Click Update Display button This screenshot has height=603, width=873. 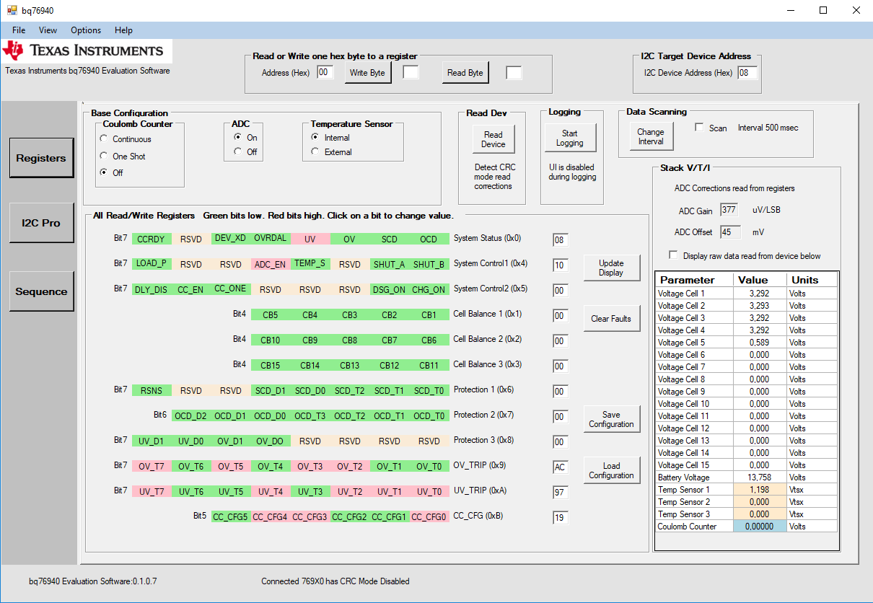[x=611, y=268]
